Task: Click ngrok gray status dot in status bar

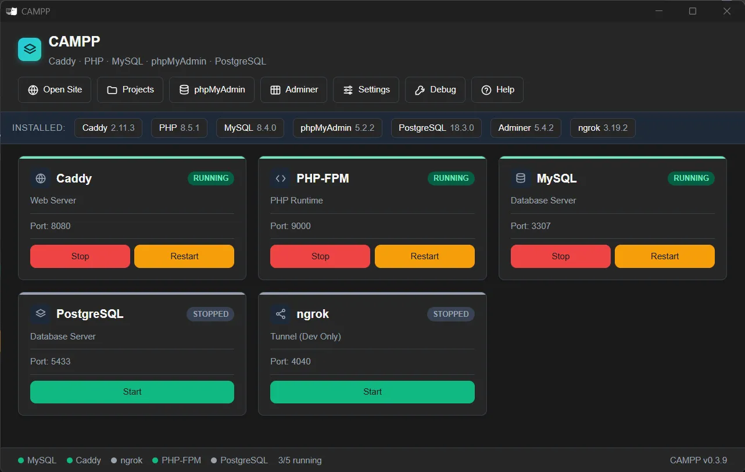Action: click(x=114, y=460)
